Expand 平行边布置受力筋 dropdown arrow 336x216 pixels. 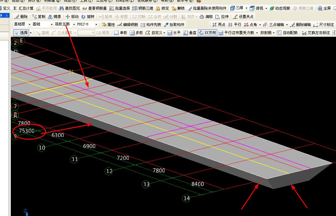tap(257, 33)
